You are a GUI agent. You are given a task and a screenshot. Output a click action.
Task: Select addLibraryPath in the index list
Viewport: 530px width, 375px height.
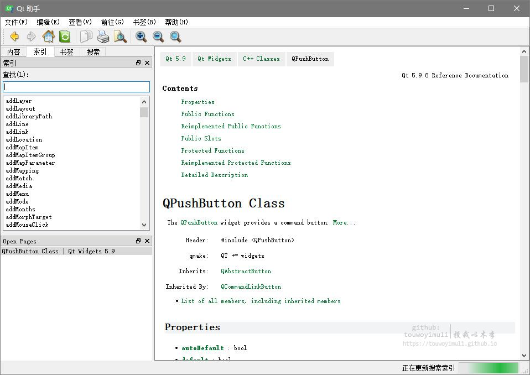click(29, 117)
